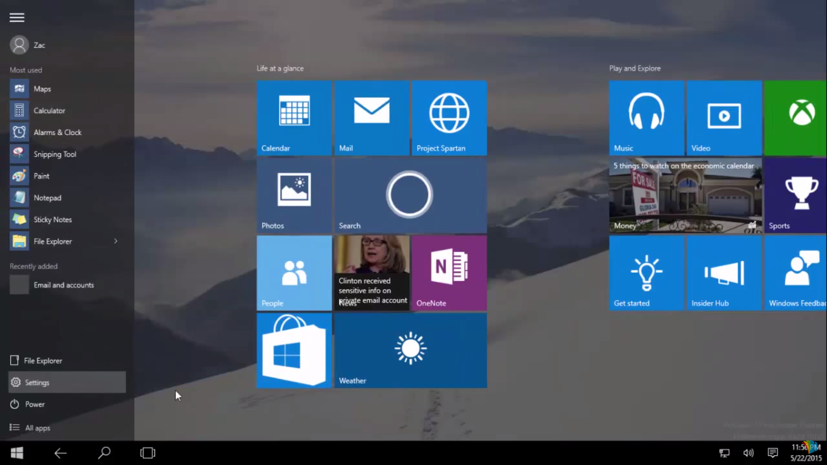The image size is (827, 465).
Task: Open the Windows Feedback tile
Action: point(796,273)
